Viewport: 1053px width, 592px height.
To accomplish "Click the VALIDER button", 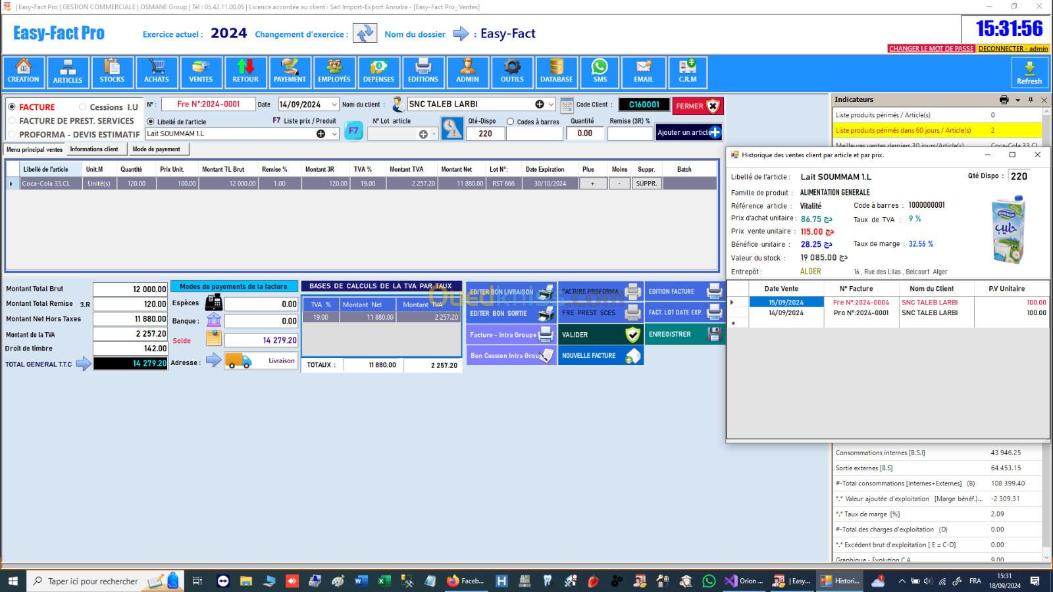I will click(600, 335).
